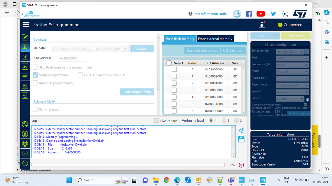
Task: Open the Option Bytes (OB) panel
Action: click(x=25, y=57)
